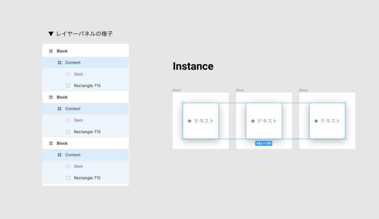
Task: Click the star icon in the left card
Action: pyautogui.click(x=189, y=121)
